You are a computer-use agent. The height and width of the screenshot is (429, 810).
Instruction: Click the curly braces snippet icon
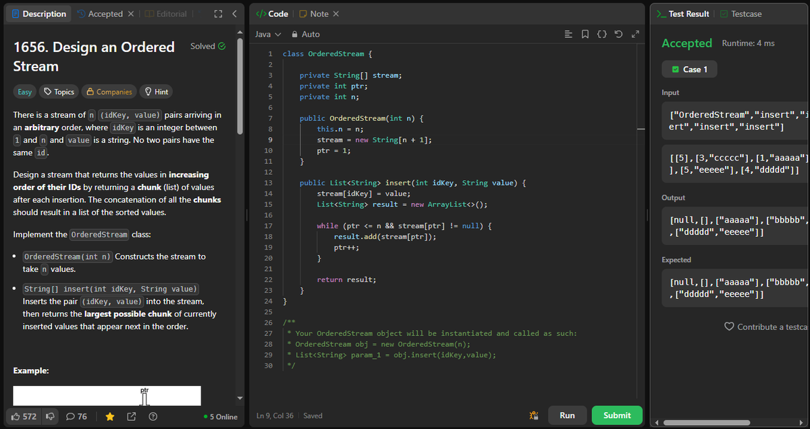coord(601,34)
